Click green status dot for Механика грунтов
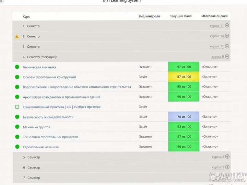Screen dimensions: 247x185 pos(17,127)
